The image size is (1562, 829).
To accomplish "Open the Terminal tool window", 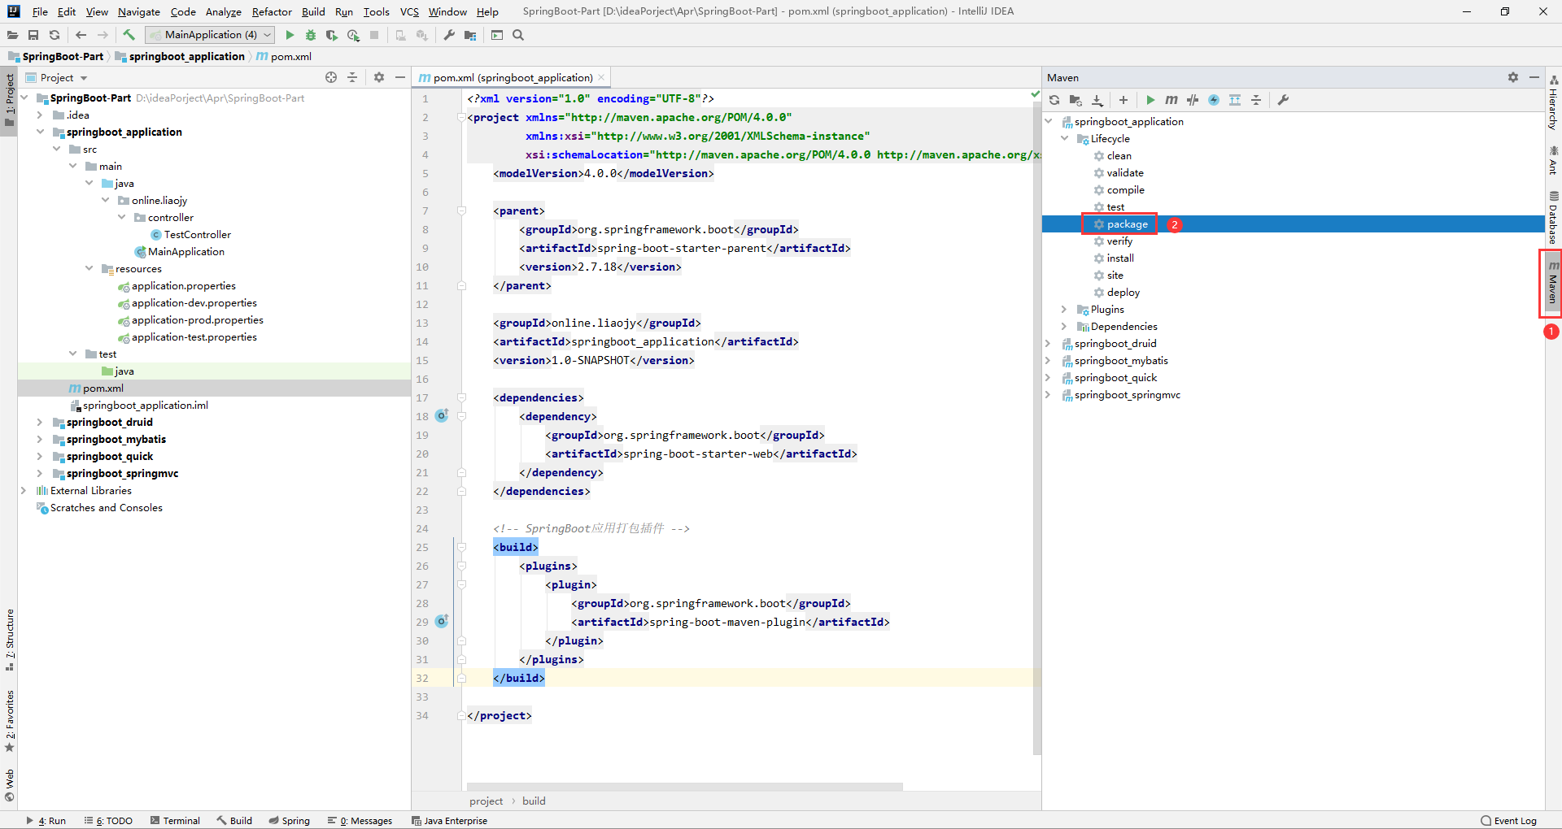I will [x=175, y=820].
